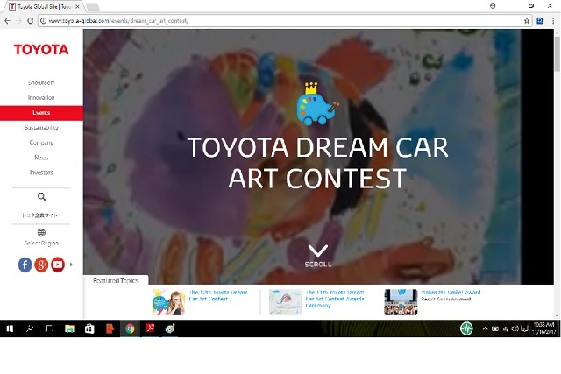Open taskbar search magnifier

click(x=30, y=328)
